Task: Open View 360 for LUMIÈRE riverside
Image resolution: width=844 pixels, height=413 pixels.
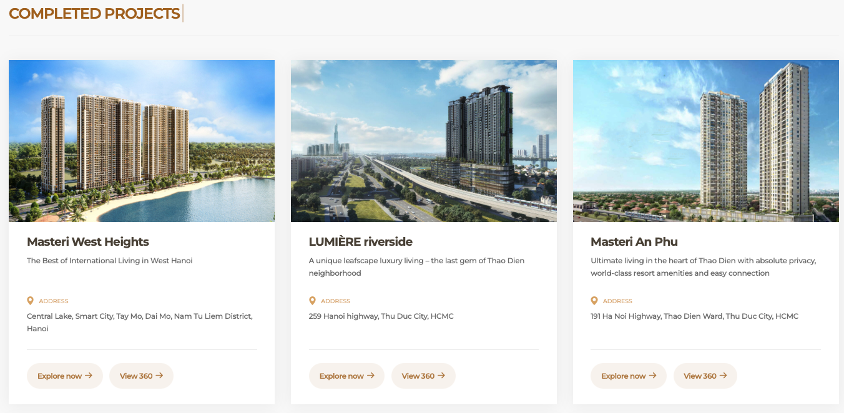Action: (x=423, y=376)
